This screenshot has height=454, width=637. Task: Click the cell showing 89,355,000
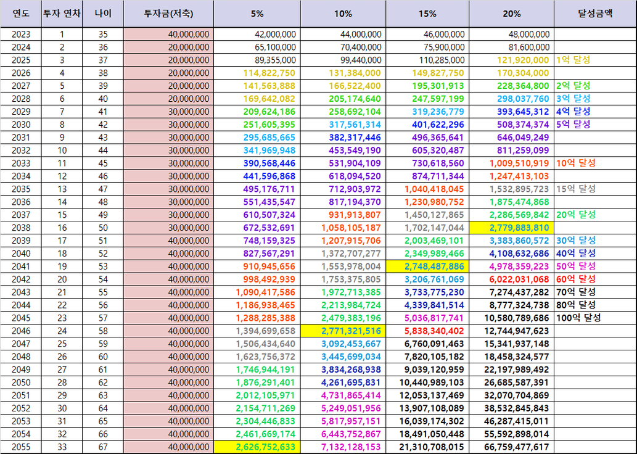pyautogui.click(x=257, y=60)
